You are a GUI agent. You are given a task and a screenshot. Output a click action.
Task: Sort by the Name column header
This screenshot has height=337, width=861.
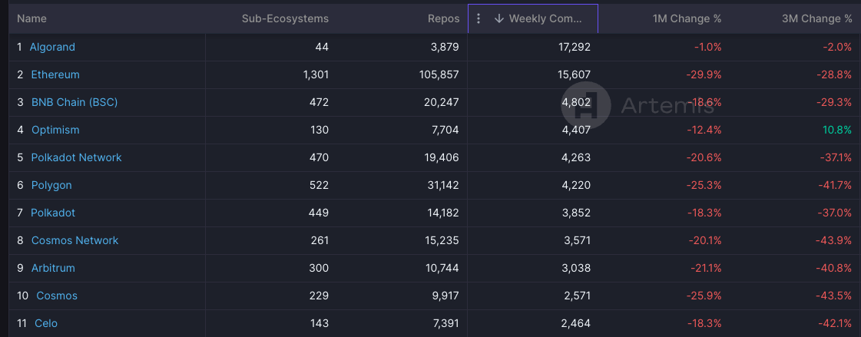pyautogui.click(x=31, y=18)
